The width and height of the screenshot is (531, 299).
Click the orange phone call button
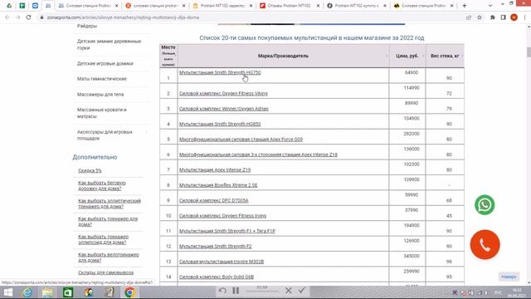tap(485, 244)
